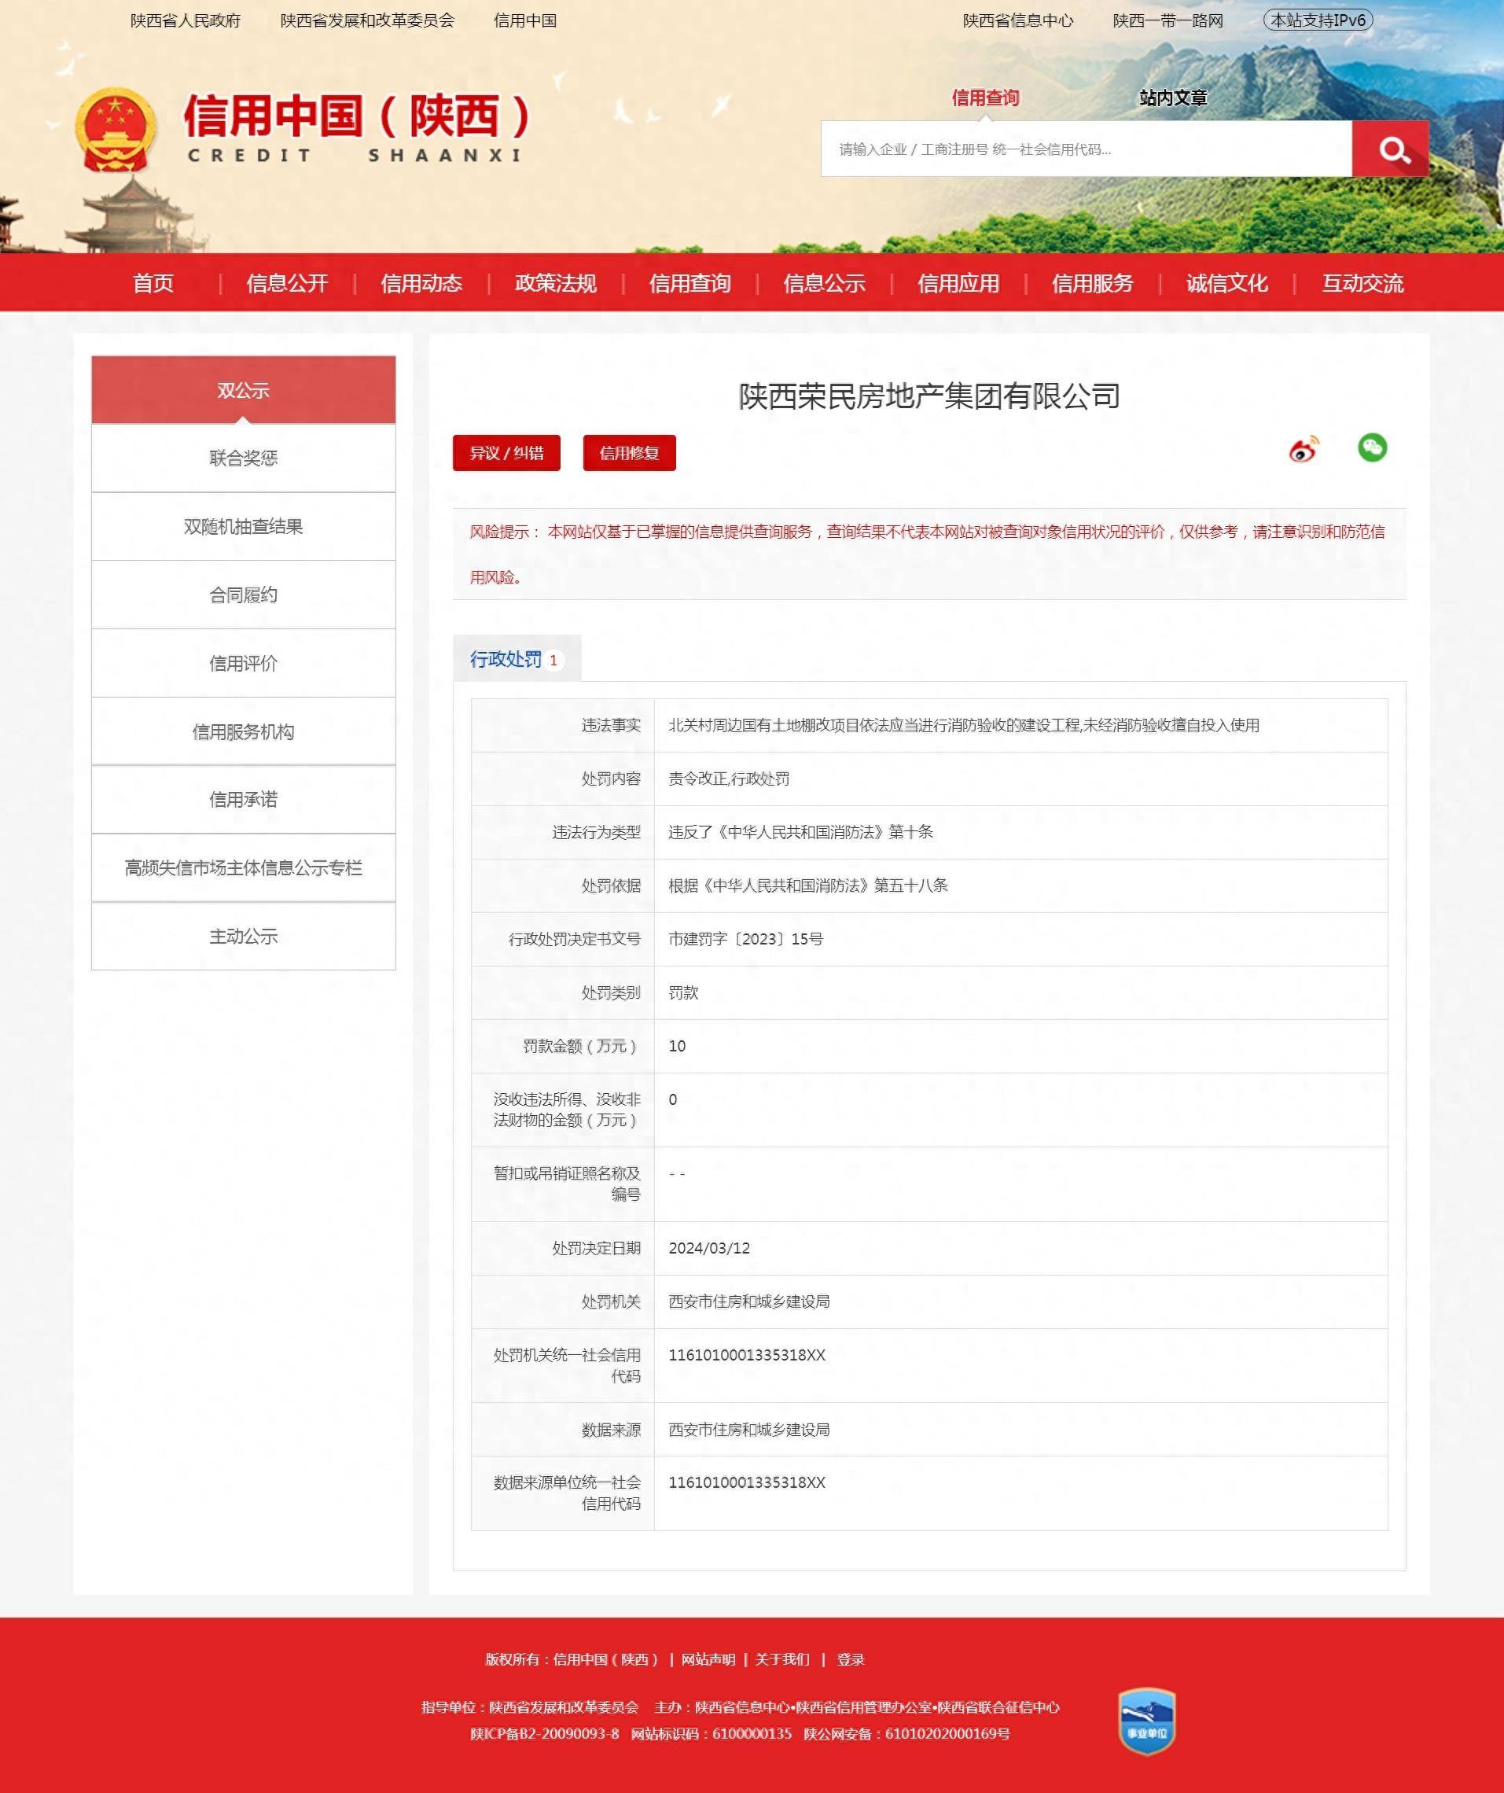
Task: Click 陕ICP备B2-20090093-8 footer link
Action: [x=545, y=1733]
